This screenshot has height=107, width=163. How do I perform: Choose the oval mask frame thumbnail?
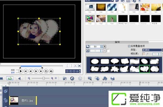95,61
